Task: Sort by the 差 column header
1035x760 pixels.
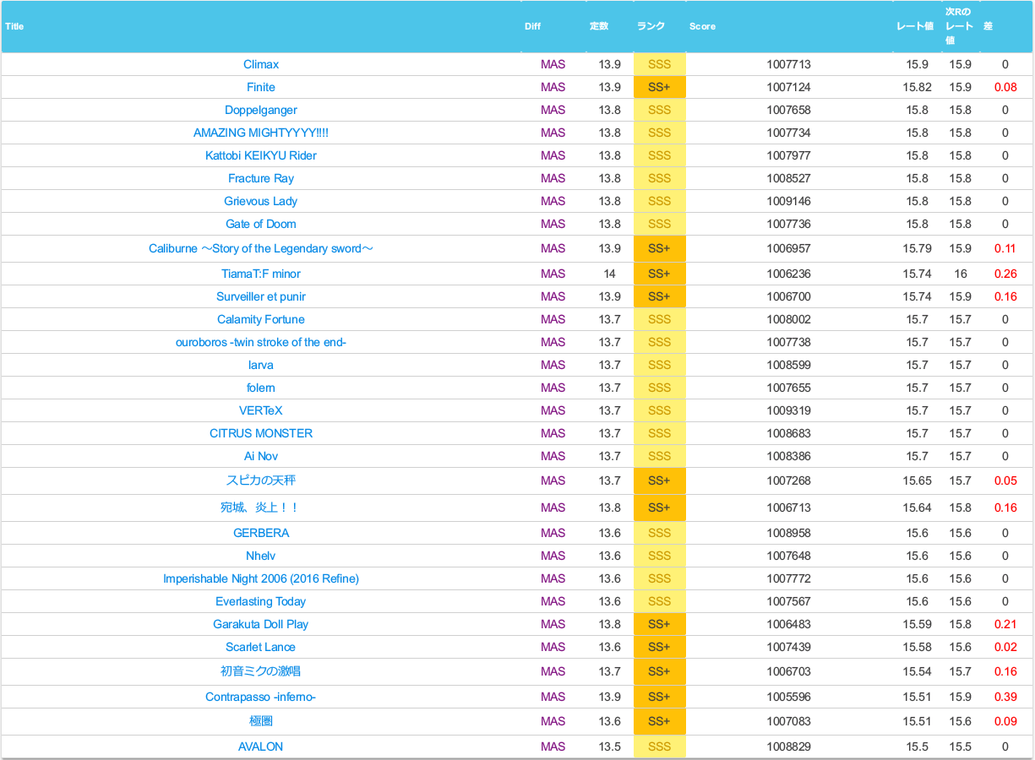Action: [988, 26]
